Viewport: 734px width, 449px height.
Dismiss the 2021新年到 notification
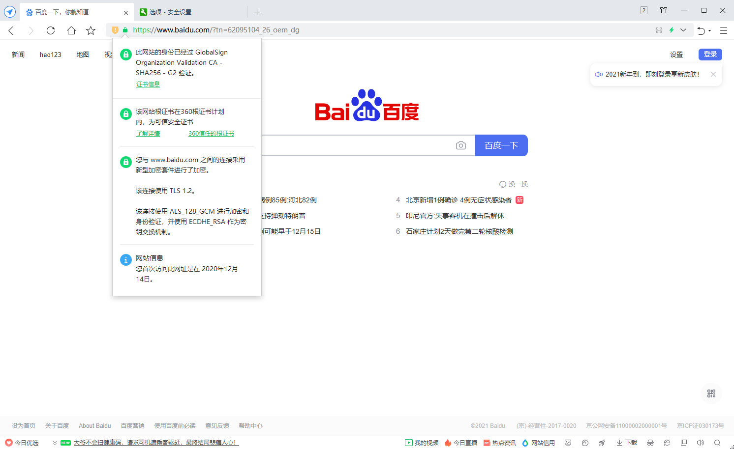click(713, 74)
